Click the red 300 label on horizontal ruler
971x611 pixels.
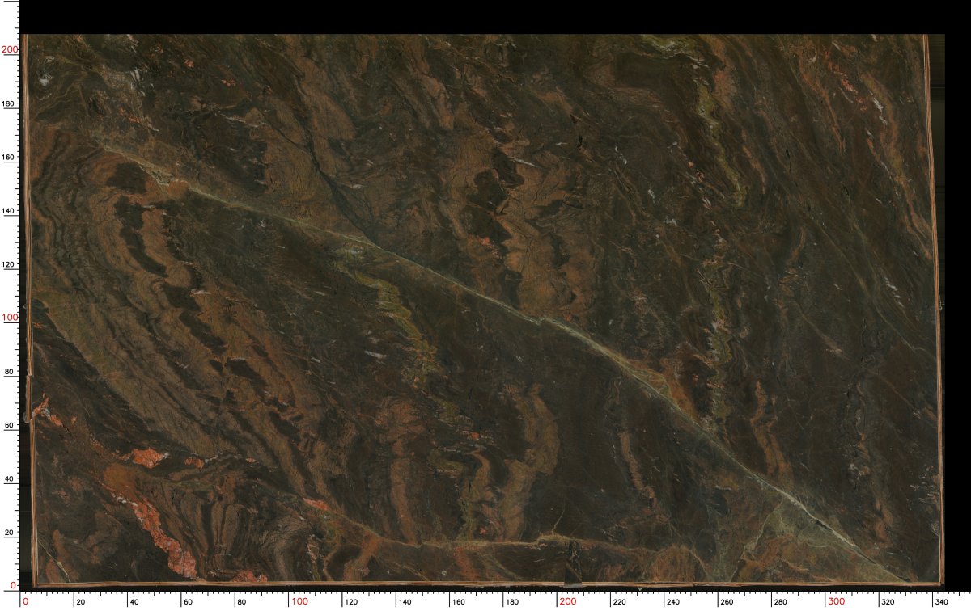836,601
